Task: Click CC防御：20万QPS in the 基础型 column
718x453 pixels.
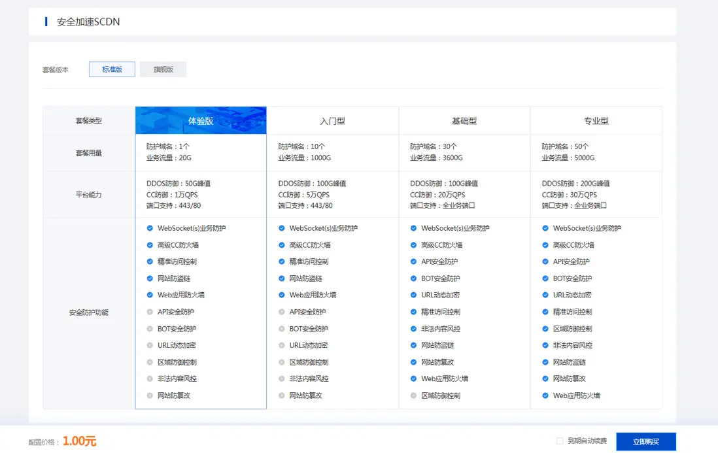Action: (437, 195)
